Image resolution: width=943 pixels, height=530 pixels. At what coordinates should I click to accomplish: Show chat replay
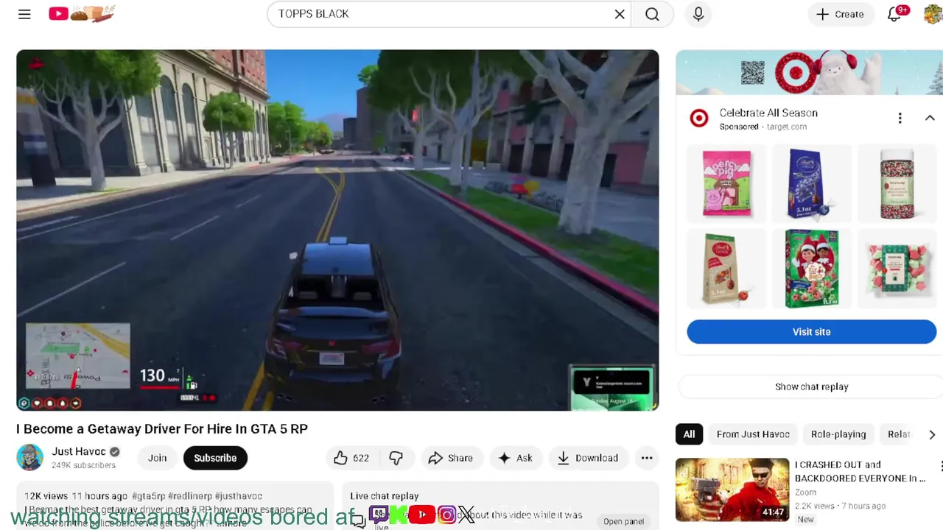(x=811, y=386)
